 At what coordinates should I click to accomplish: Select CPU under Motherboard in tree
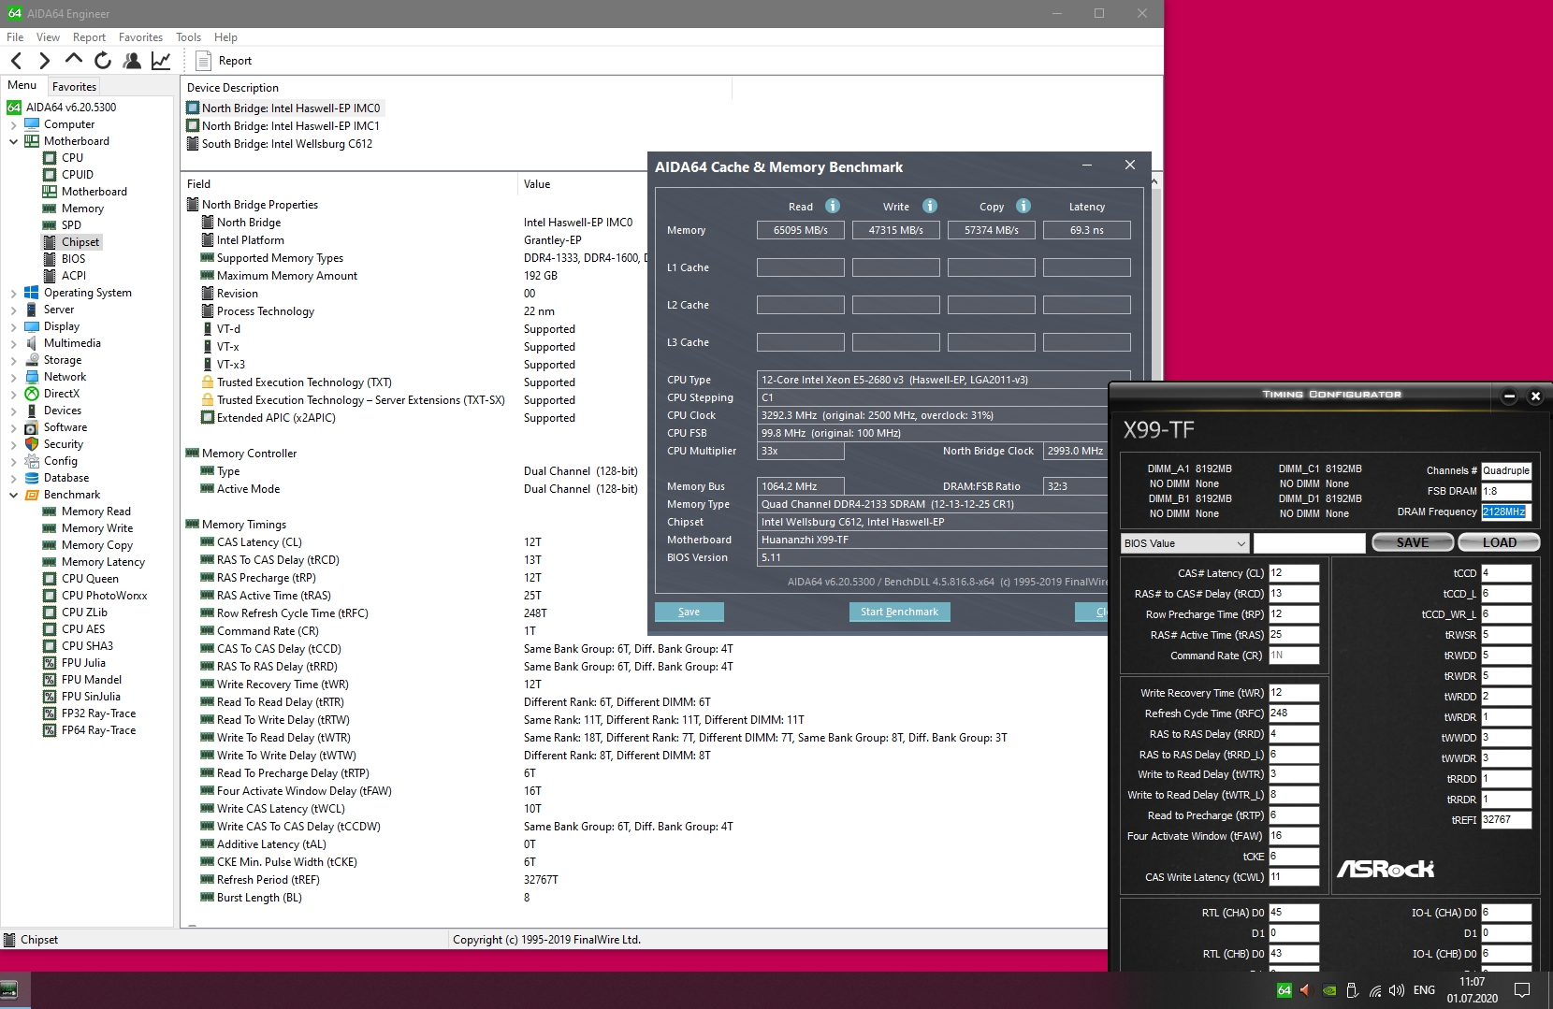point(72,158)
